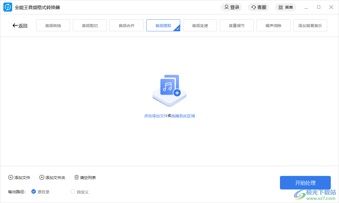Viewport: 339px width, 203px height.
Task: Open 客服 customer service
Action: 258,7
